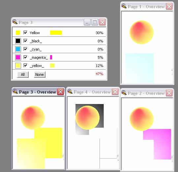178x172 pixels.
Task: Click the "Yellow" separation name
Action: 35,33
